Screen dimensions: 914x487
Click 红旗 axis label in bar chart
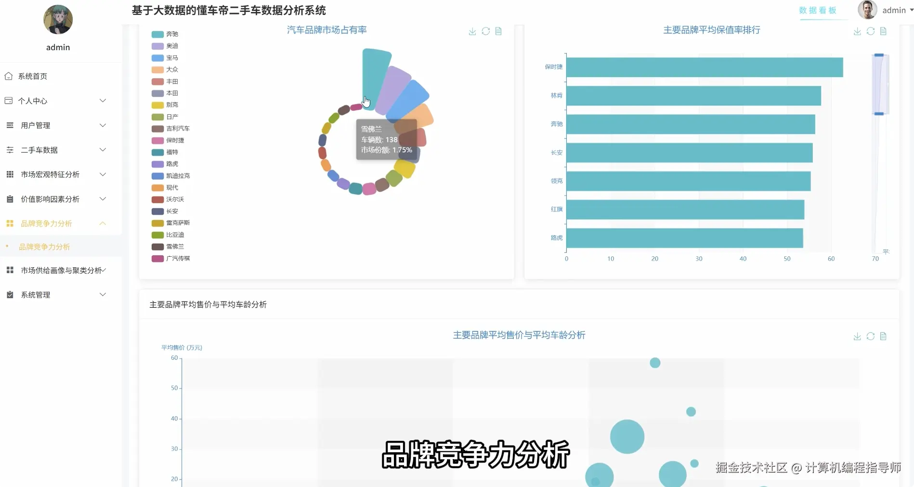pyautogui.click(x=557, y=209)
